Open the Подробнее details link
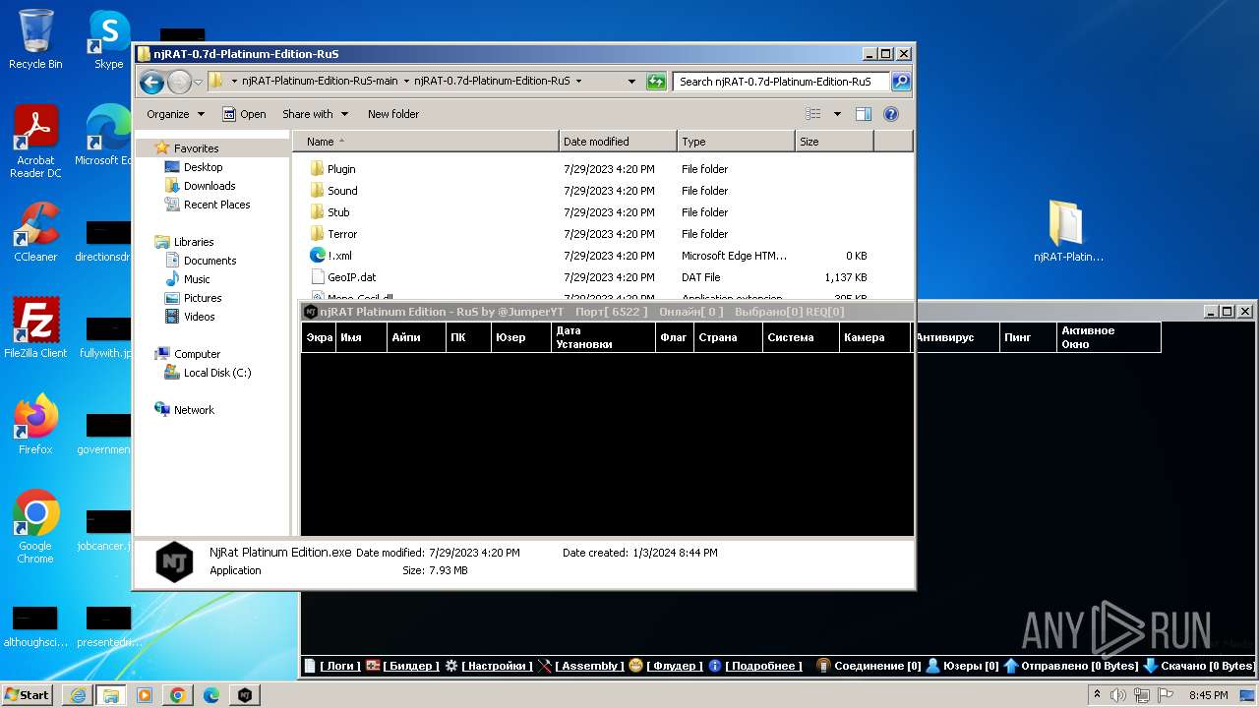This screenshot has width=1259, height=708. pyautogui.click(x=763, y=666)
